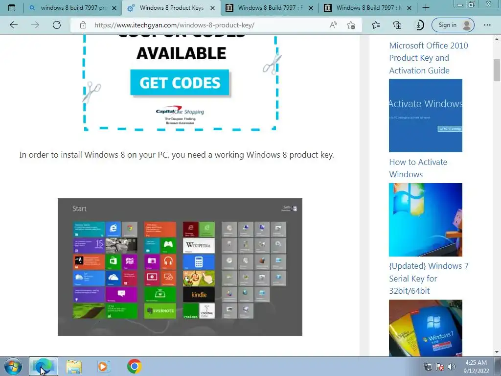Image resolution: width=501 pixels, height=376 pixels.
Task: Open the Favorites list icon
Action: [376, 25]
